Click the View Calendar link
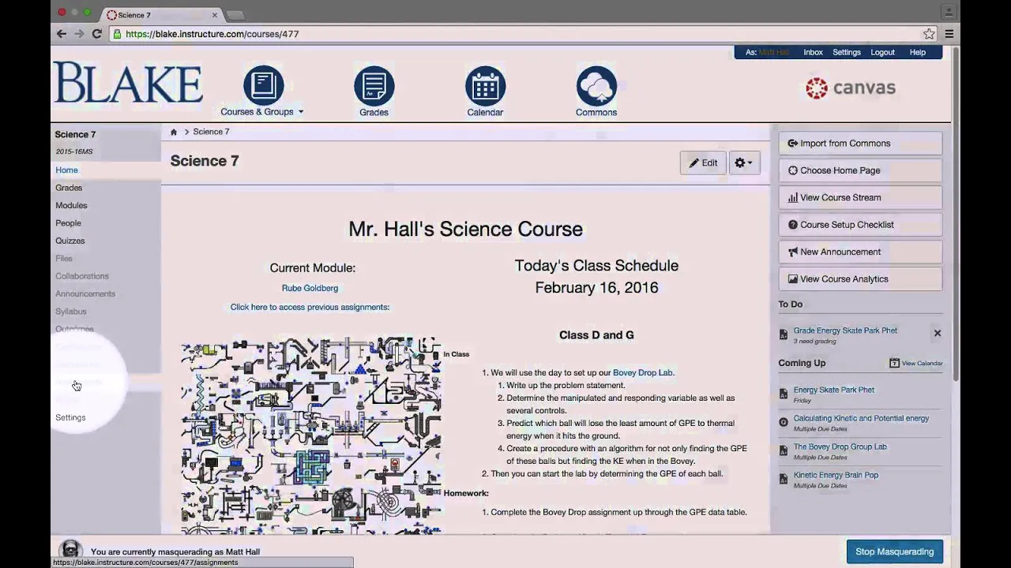 coord(922,364)
